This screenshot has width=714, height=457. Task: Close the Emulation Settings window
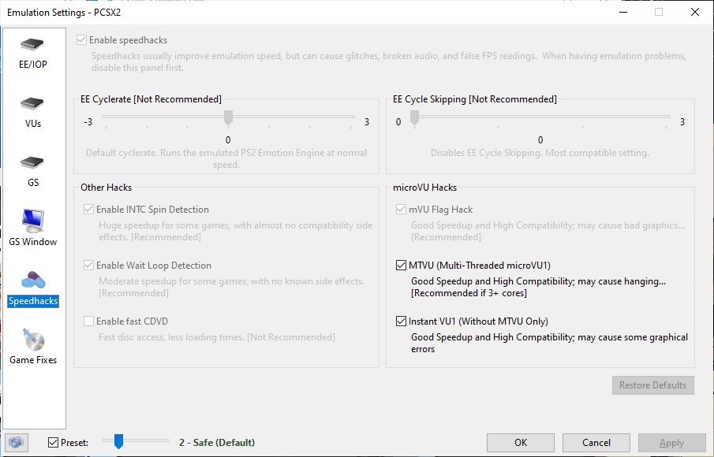point(695,12)
